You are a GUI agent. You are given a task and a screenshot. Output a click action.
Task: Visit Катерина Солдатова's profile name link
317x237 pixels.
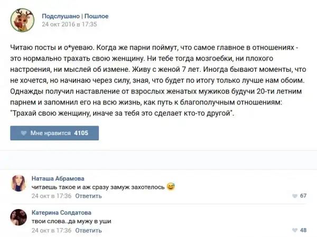[x=61, y=212]
